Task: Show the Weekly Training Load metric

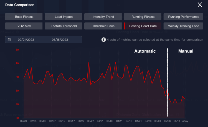Action: pyautogui.click(x=183, y=26)
